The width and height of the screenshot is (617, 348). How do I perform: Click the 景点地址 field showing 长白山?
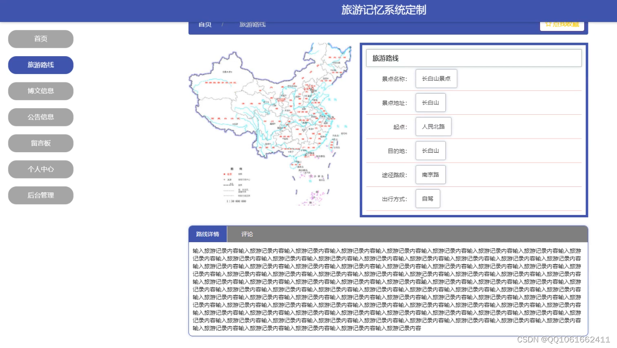(430, 103)
